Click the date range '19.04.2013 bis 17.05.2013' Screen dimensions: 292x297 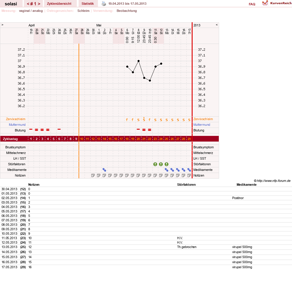click(x=127, y=4)
